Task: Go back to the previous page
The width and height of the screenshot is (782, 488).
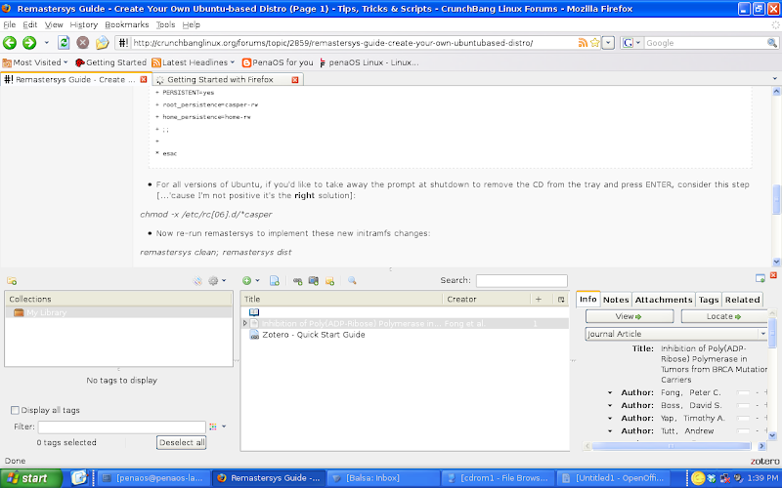Action: point(10,43)
